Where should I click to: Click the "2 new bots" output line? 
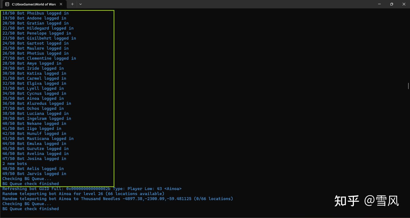pos(15,164)
